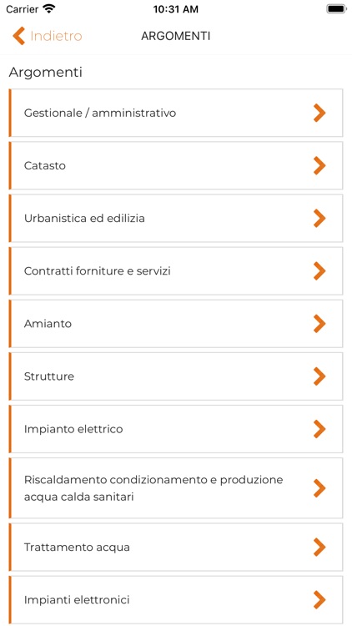352x626 pixels.
Task: Open Contratti forniture e servizi
Action: tap(176, 271)
